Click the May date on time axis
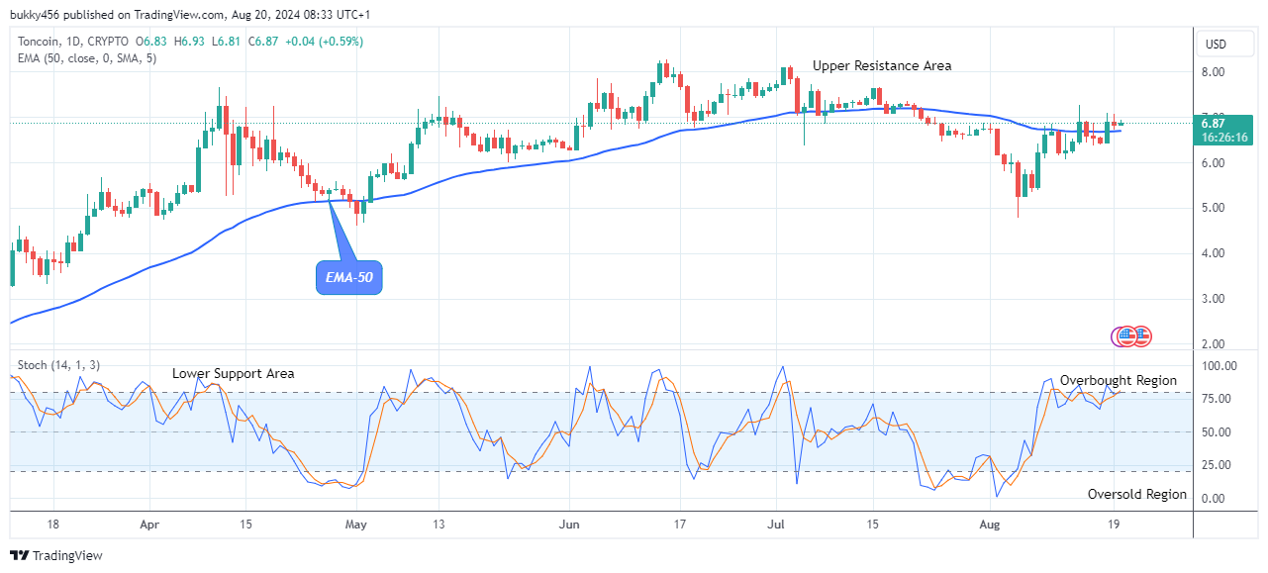The height and width of the screenshot is (573, 1268). 357,525
